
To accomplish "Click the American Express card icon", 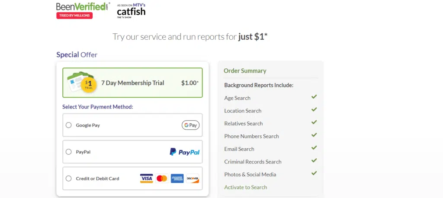I will pyautogui.click(x=177, y=179).
